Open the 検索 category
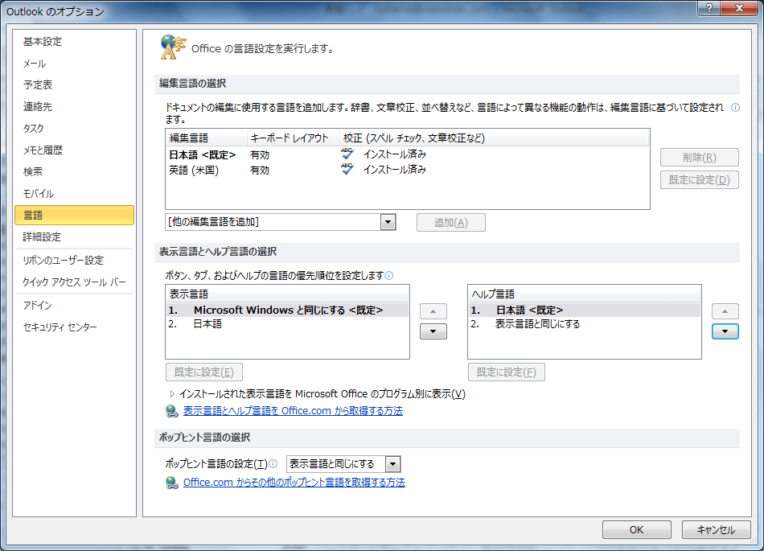Image resolution: width=764 pixels, height=551 pixels. (74, 172)
